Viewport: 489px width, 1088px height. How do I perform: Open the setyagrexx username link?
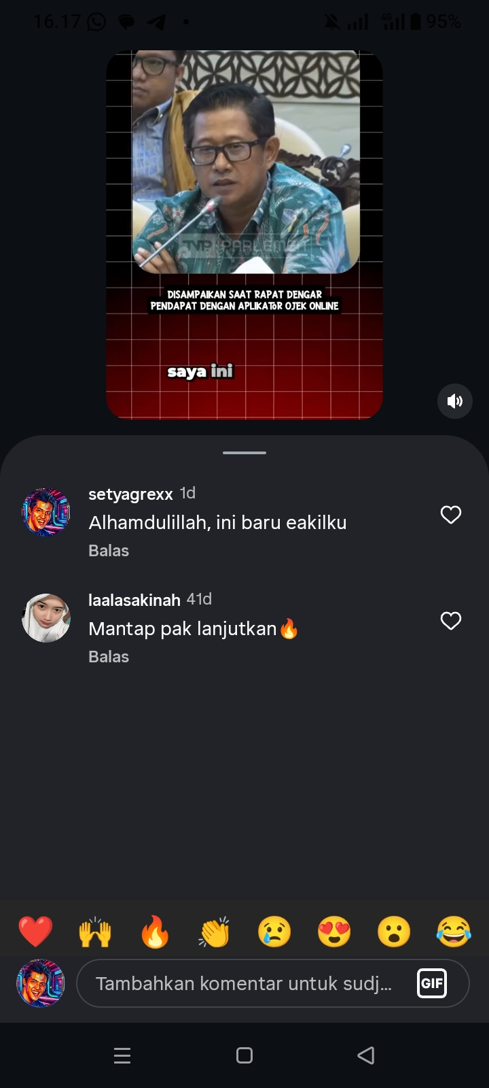click(x=130, y=494)
